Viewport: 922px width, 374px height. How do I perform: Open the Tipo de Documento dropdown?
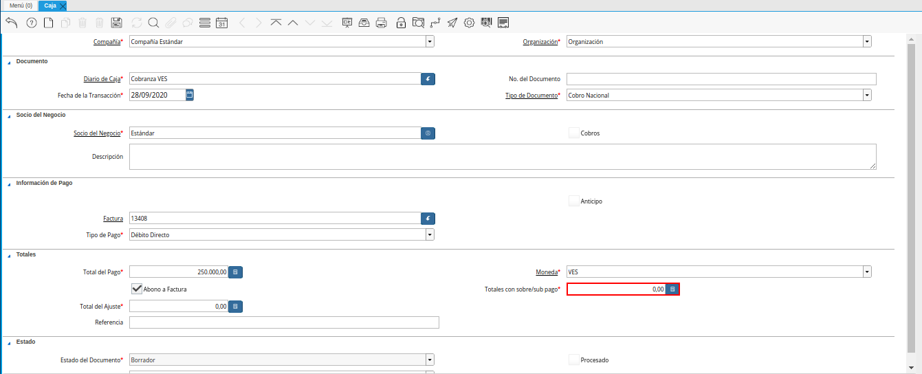coord(867,96)
